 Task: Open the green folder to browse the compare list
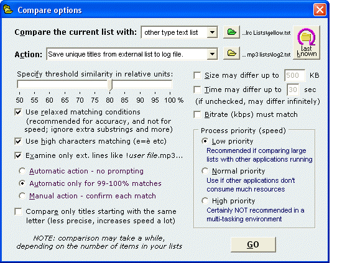[231, 32]
